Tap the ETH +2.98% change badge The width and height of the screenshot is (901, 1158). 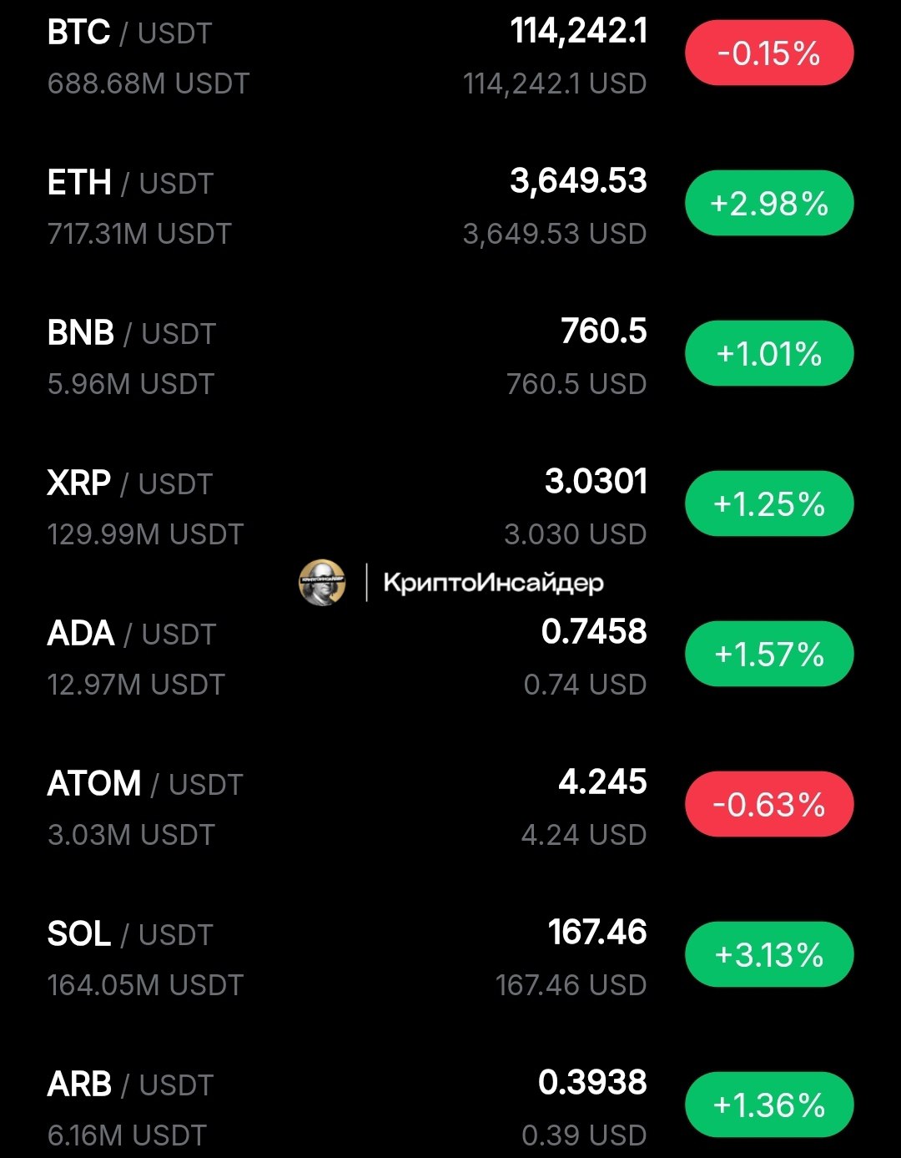tap(769, 204)
